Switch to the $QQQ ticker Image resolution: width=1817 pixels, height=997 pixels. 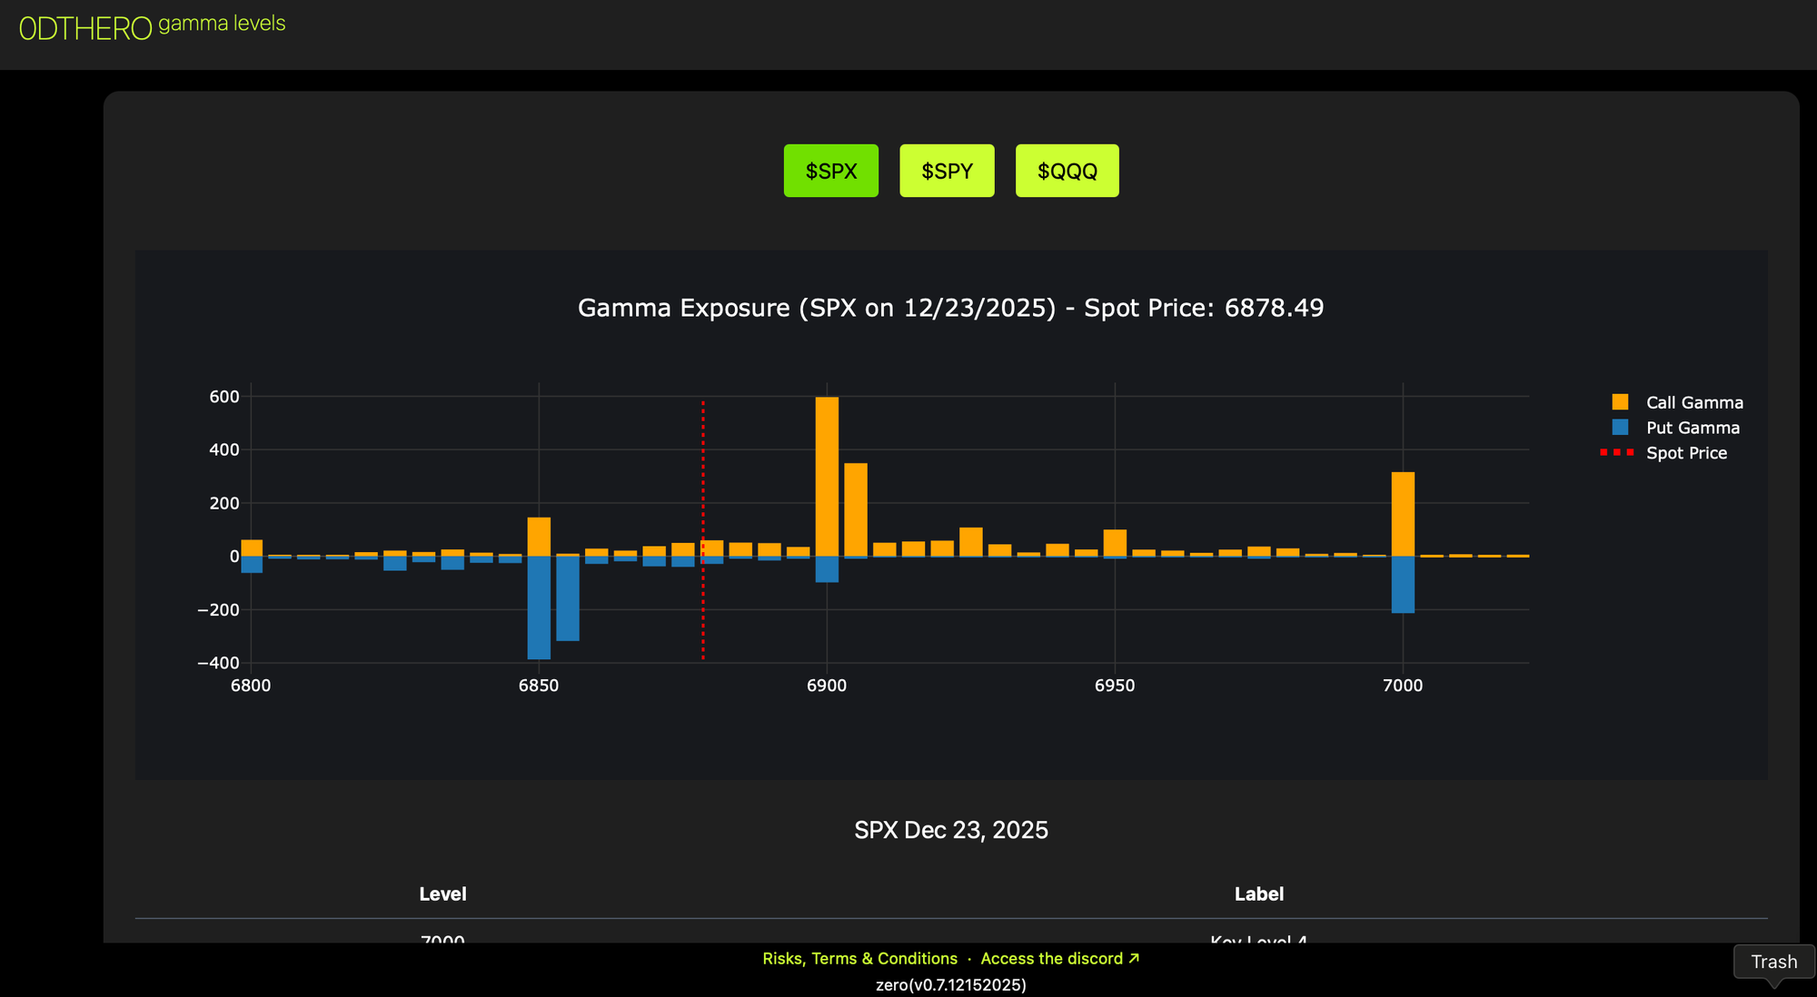pyautogui.click(x=1067, y=171)
